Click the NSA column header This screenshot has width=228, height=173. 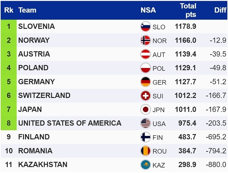click(148, 10)
